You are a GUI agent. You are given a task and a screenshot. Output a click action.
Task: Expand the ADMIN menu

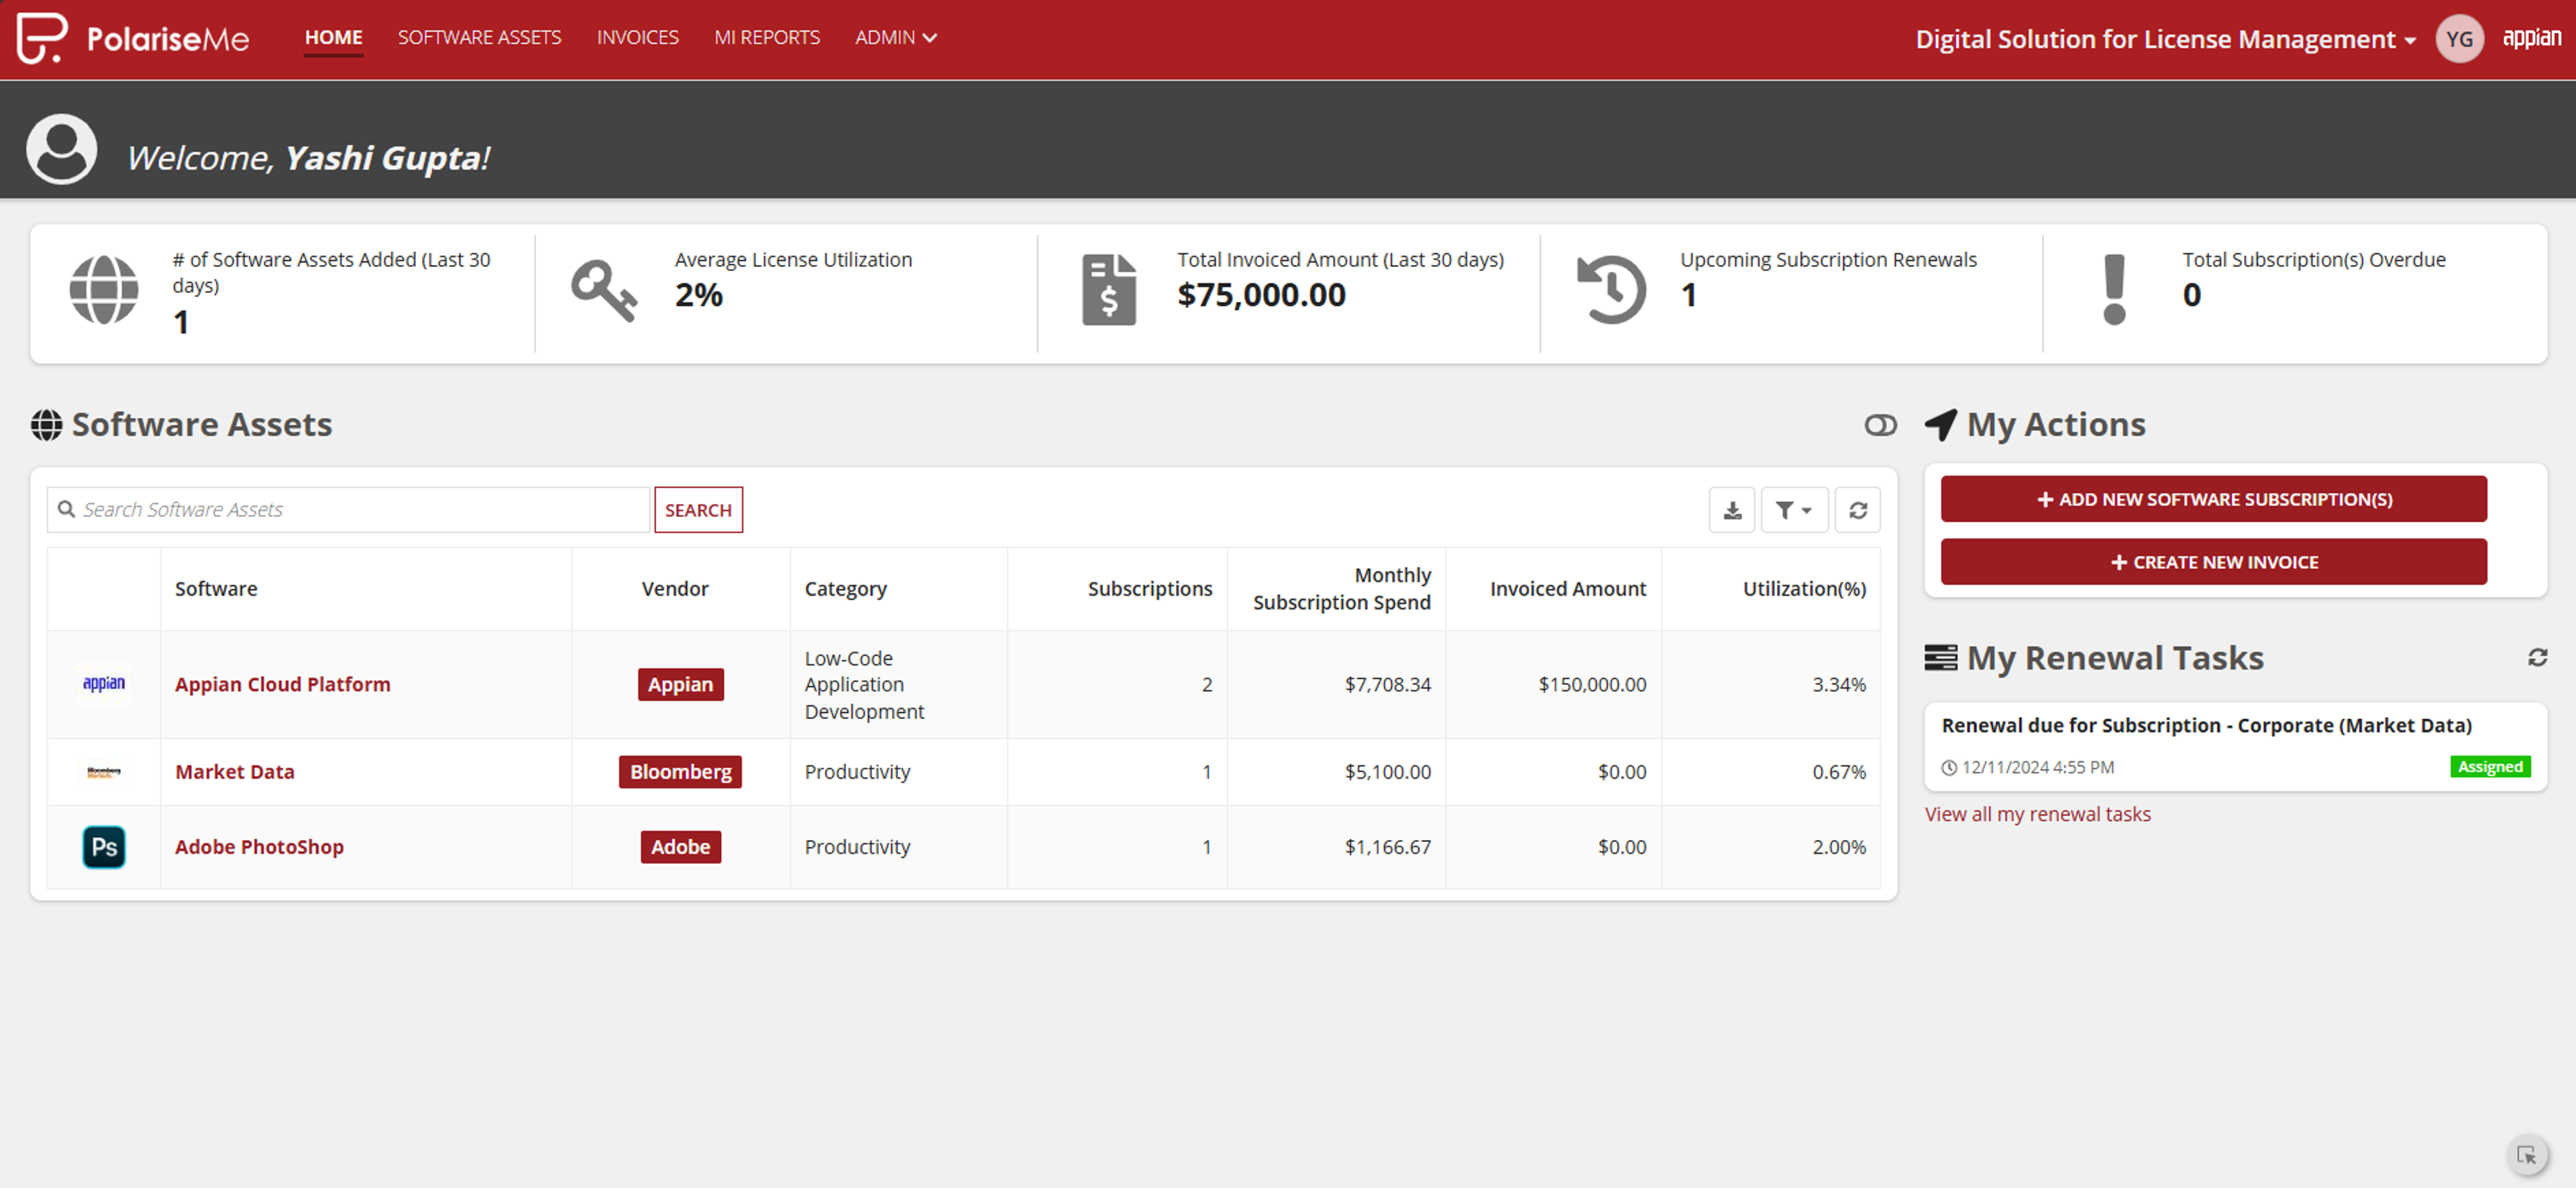[895, 38]
